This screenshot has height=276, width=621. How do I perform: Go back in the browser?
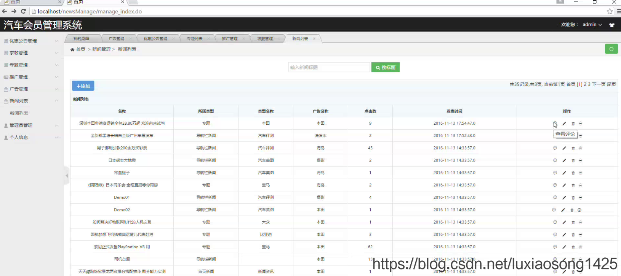pyautogui.click(x=5, y=11)
